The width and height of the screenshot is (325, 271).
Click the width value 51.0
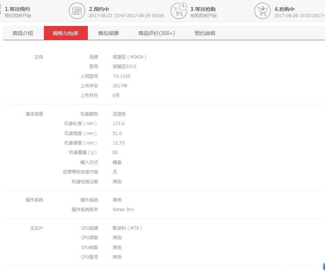tap(117, 133)
